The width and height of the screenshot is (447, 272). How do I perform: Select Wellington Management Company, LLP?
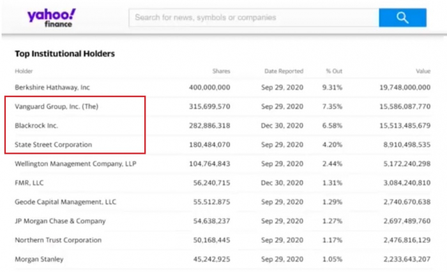pos(75,163)
